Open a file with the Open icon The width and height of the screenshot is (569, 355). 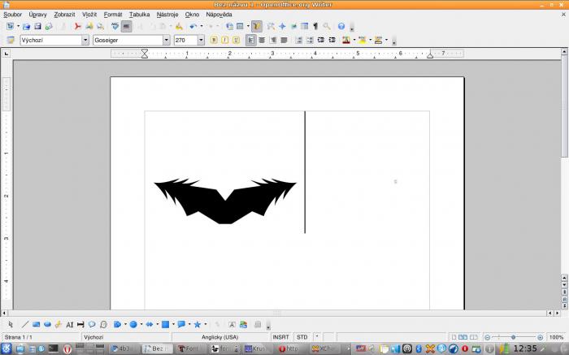tap(26, 27)
